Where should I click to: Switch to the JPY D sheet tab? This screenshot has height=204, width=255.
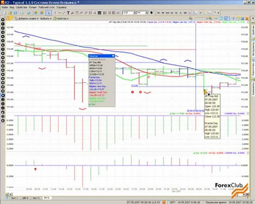[x=47, y=198]
